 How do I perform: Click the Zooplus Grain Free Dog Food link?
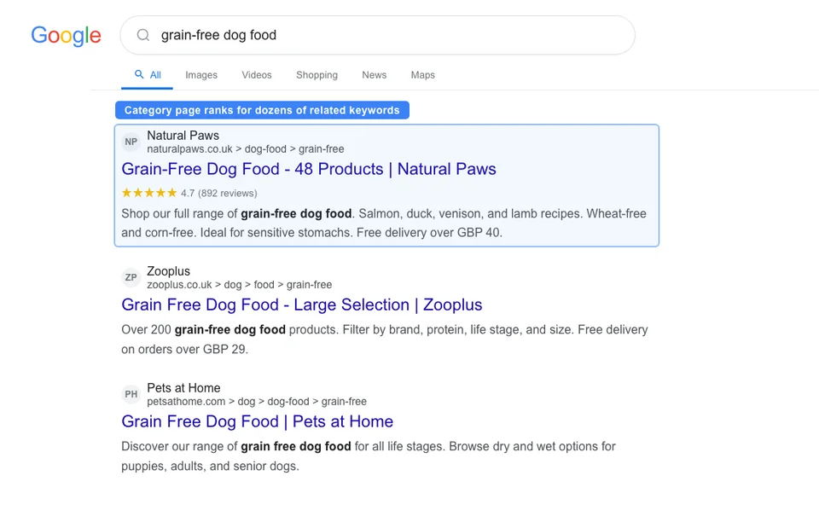[x=302, y=305]
